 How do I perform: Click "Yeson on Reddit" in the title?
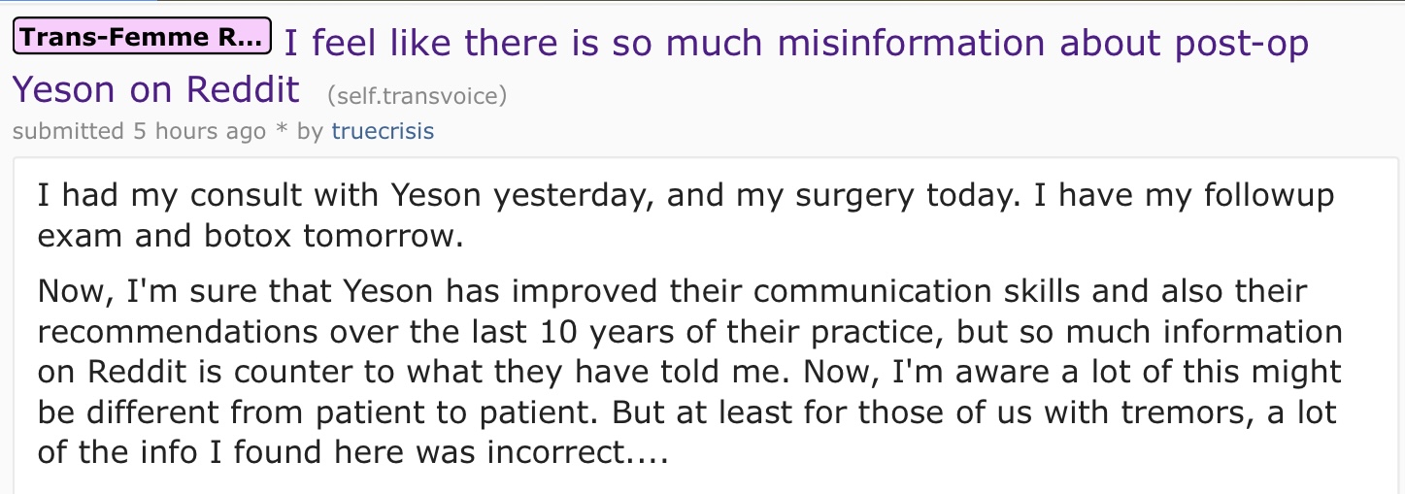click(155, 90)
